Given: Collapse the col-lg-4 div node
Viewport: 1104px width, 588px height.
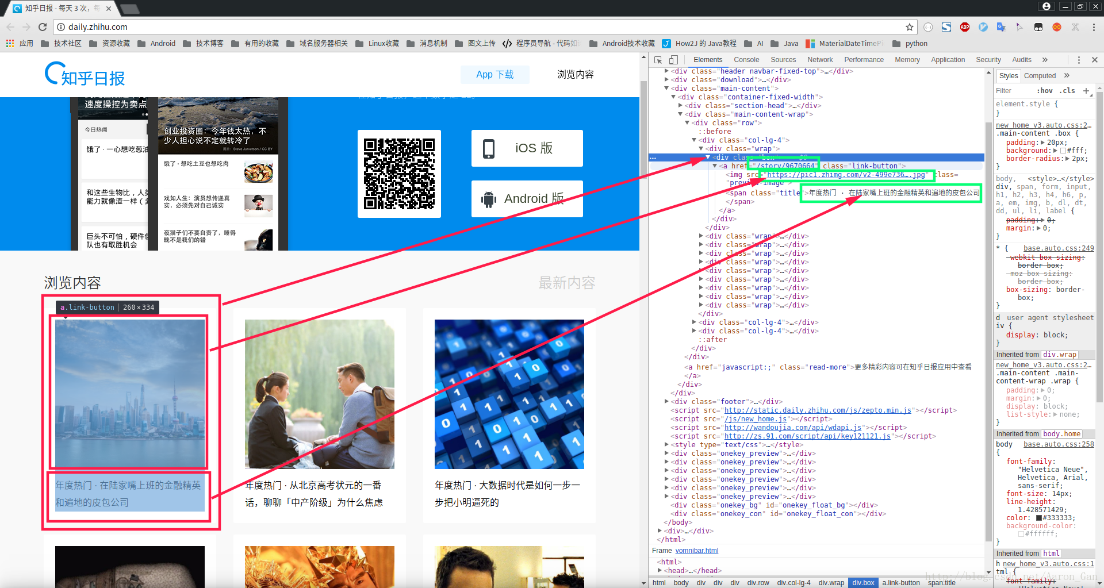Looking at the screenshot, I should click(694, 140).
